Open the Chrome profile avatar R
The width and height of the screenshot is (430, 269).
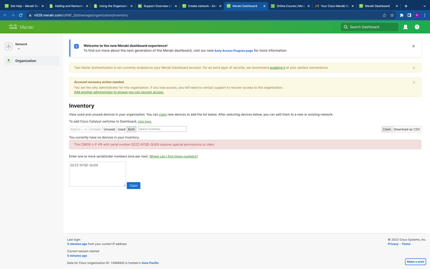click(x=417, y=16)
